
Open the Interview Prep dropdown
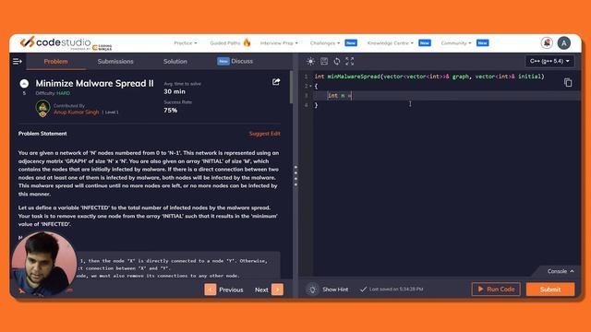point(279,43)
